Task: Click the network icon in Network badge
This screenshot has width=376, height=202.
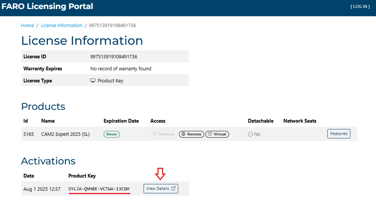Action: click(155, 134)
